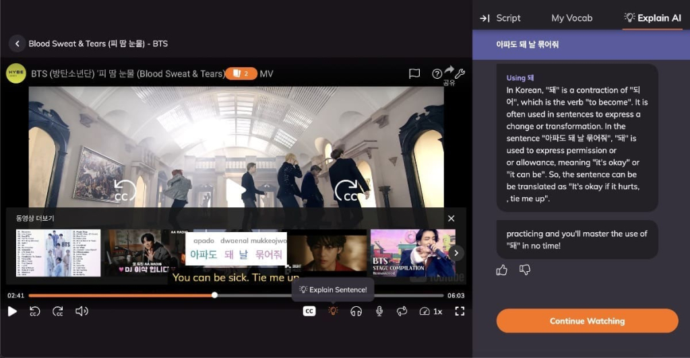Click the video title Blood Sweat & Tears - BTS
690x358 pixels.
pos(98,44)
